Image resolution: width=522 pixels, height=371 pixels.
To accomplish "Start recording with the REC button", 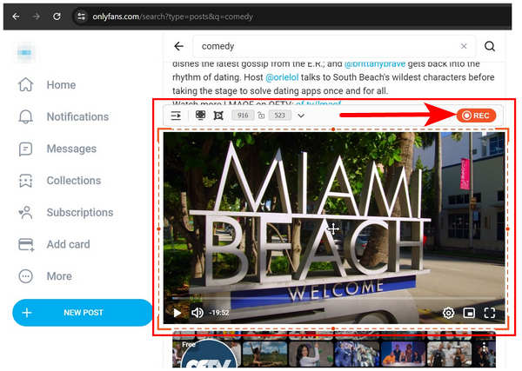I will pyautogui.click(x=475, y=115).
